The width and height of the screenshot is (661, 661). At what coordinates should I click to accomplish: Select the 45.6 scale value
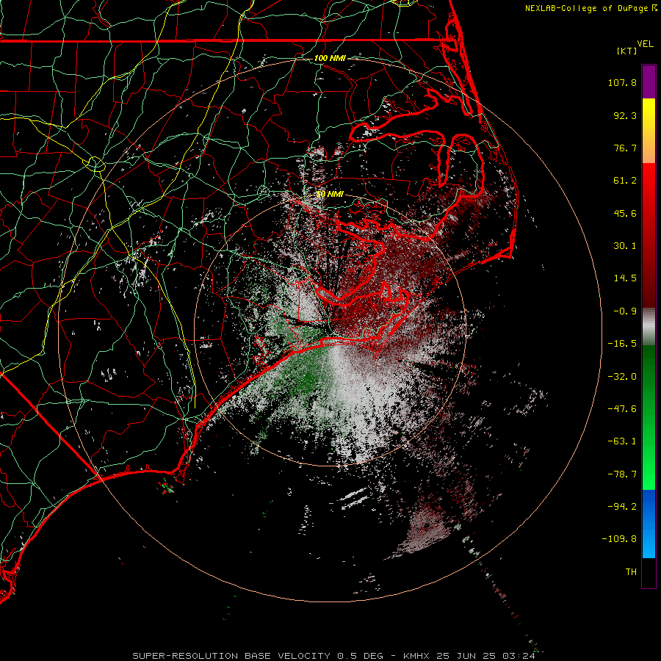click(x=625, y=213)
